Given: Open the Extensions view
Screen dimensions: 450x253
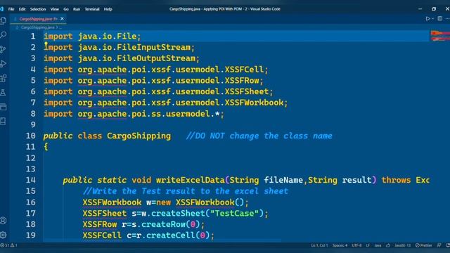Looking at the screenshot, I should (3, 78).
